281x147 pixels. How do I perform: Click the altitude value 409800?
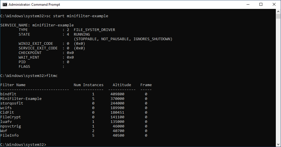point(117,94)
